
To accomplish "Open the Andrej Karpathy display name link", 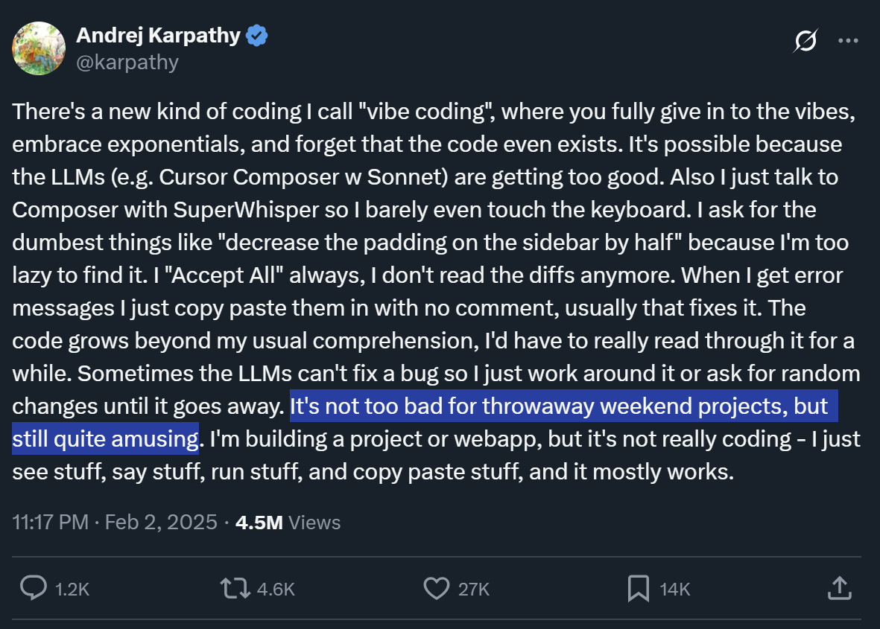I will pos(158,35).
